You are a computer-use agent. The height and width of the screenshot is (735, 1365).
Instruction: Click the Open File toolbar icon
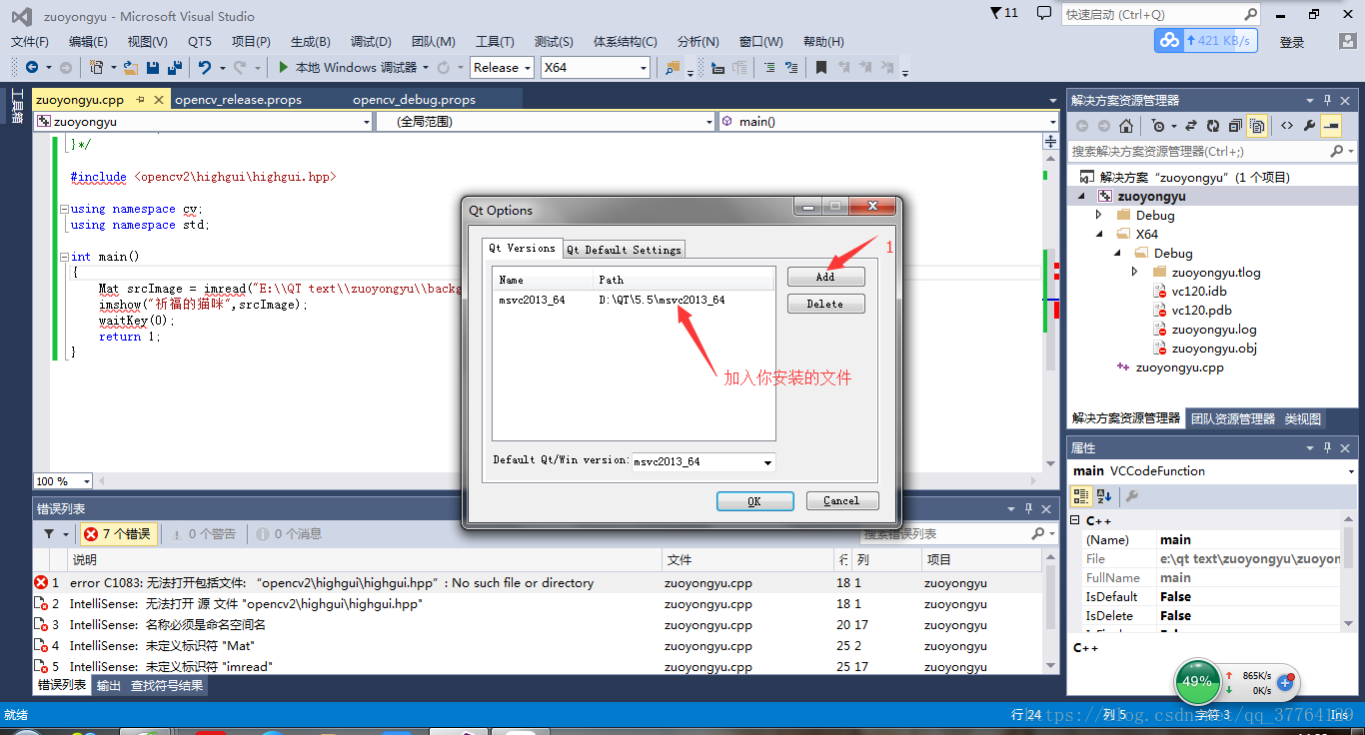pyautogui.click(x=131, y=67)
